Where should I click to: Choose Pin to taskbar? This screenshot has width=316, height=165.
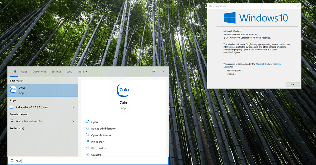point(99,148)
